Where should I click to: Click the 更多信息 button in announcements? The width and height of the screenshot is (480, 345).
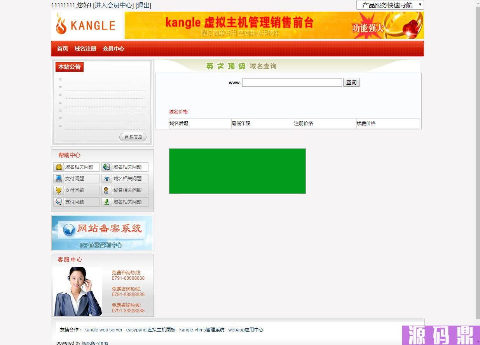click(133, 137)
